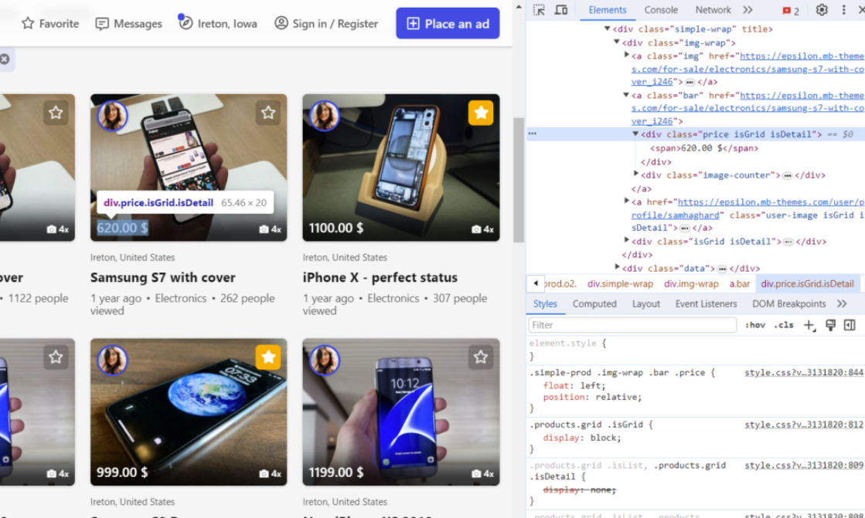This screenshot has height=518, width=865.
Task: Toggle favorite star on 999.00 $ listing
Action: (x=268, y=357)
